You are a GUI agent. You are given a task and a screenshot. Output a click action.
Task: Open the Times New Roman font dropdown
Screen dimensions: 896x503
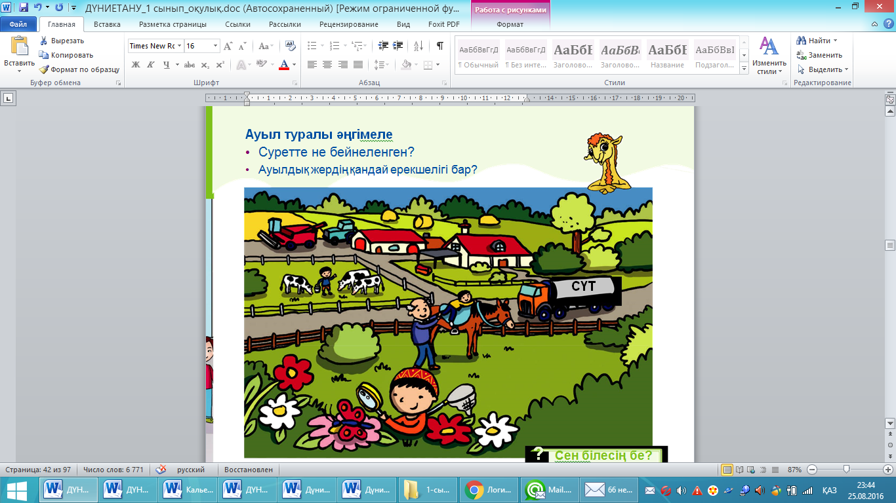tap(180, 46)
